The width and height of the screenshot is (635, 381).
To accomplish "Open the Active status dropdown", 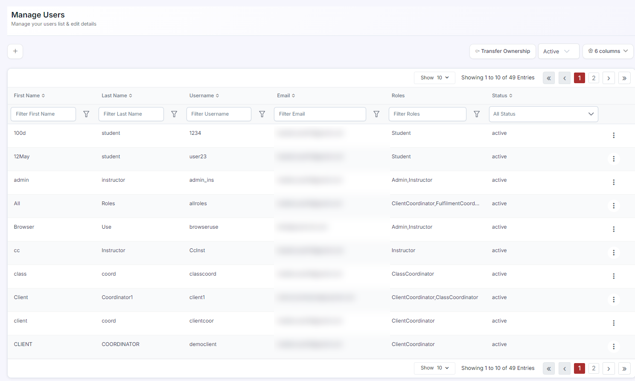I will 559,51.
